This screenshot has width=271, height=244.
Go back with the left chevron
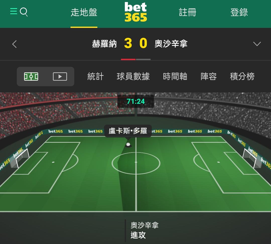pyautogui.click(x=15, y=44)
